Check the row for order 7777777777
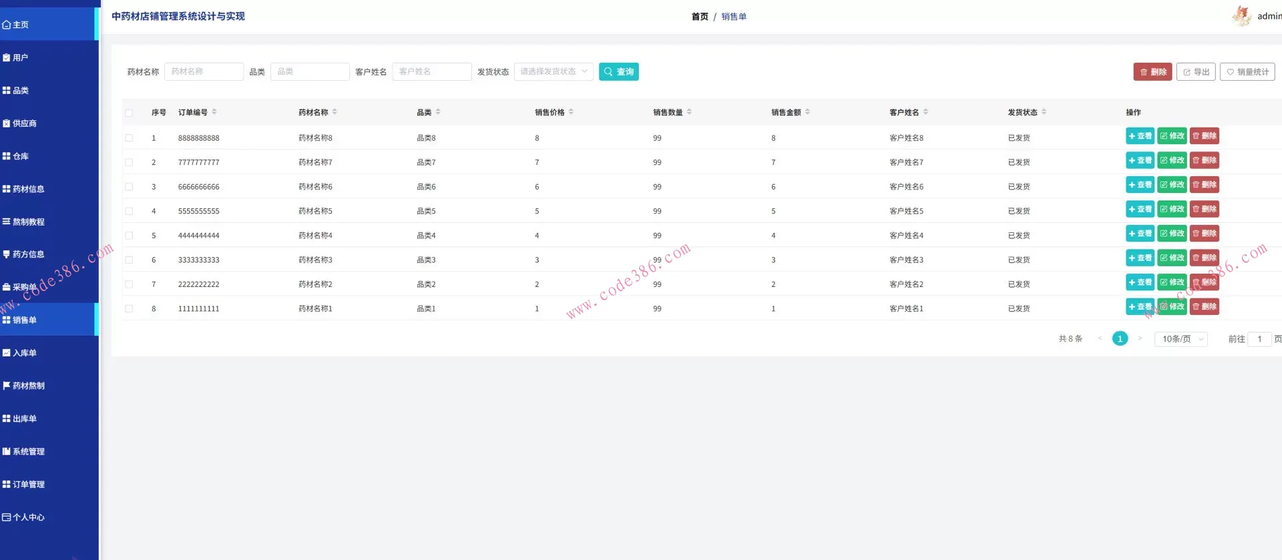 129,162
